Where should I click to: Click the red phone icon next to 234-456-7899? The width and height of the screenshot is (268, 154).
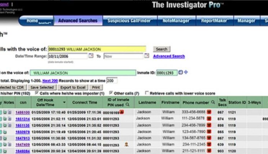click(x=209, y=125)
